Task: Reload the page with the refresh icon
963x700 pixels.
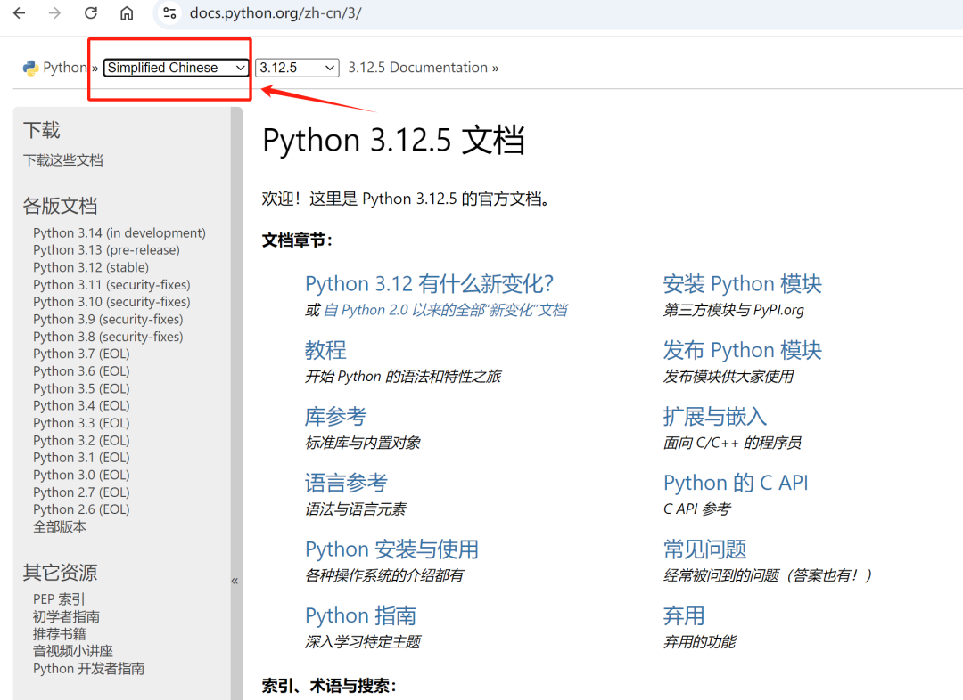Action: pyautogui.click(x=91, y=12)
